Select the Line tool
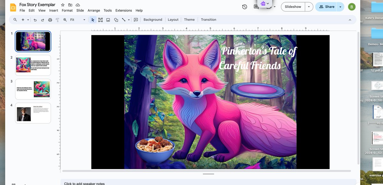This screenshot has height=185, width=383. pos(124,20)
